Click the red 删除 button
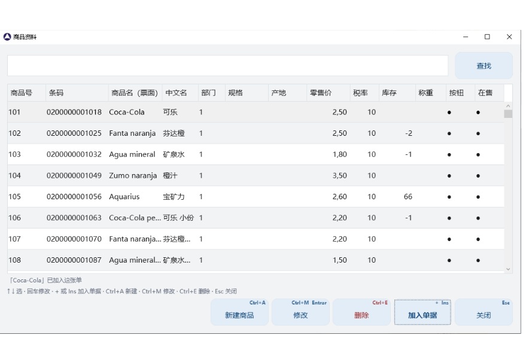Screen dimensions: 526x344 [x=361, y=312]
